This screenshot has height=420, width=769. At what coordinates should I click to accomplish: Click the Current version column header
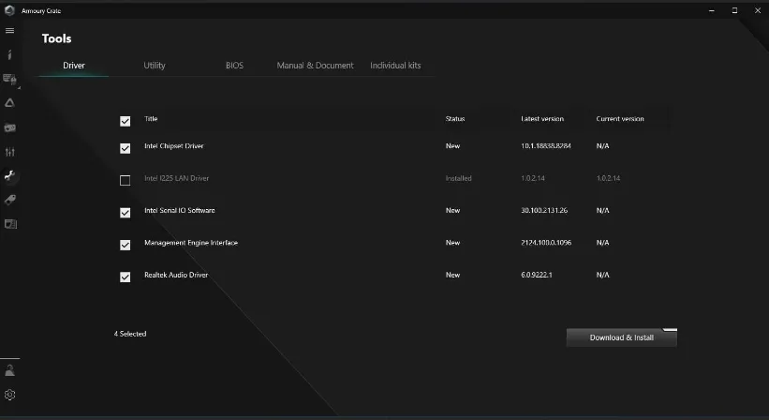pyautogui.click(x=620, y=119)
